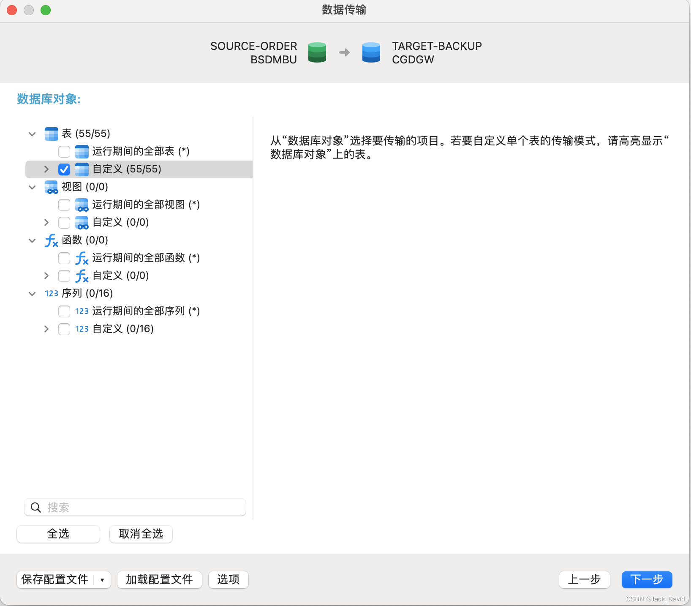691x606 pixels.
Task: Select 运行期间的全部表 (*) label
Action: [141, 151]
